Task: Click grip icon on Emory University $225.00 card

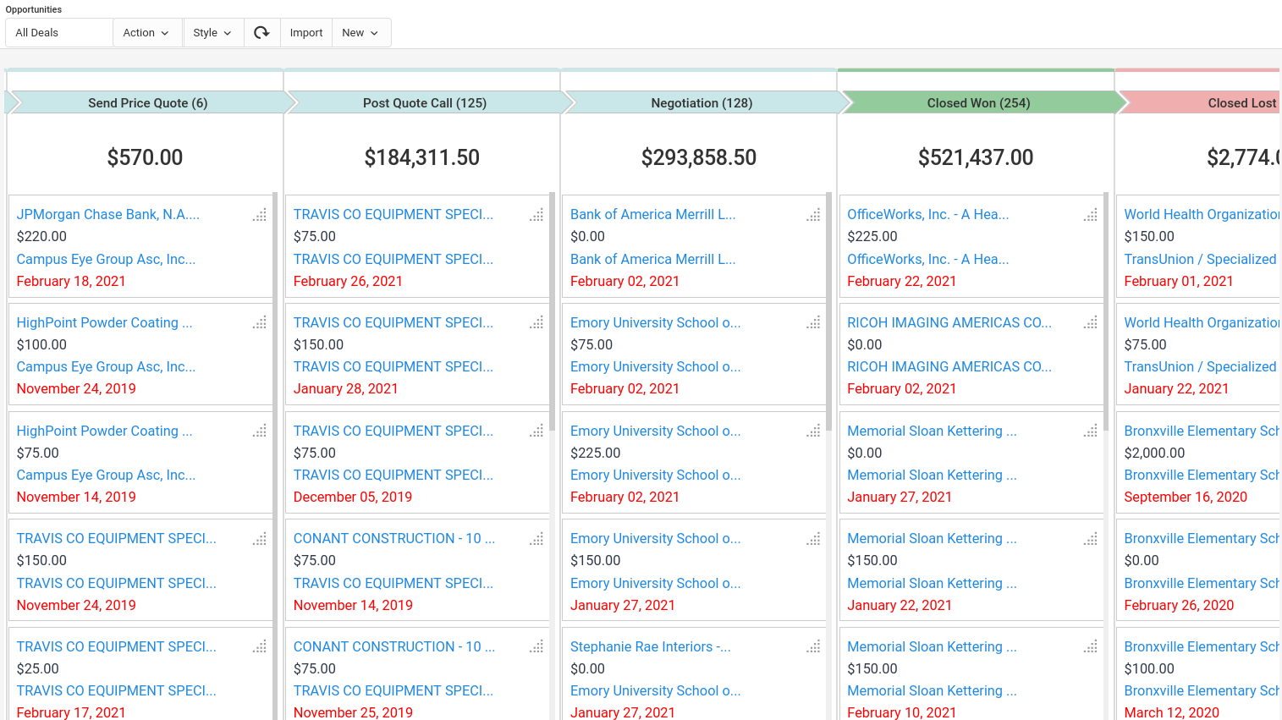Action: coord(813,431)
